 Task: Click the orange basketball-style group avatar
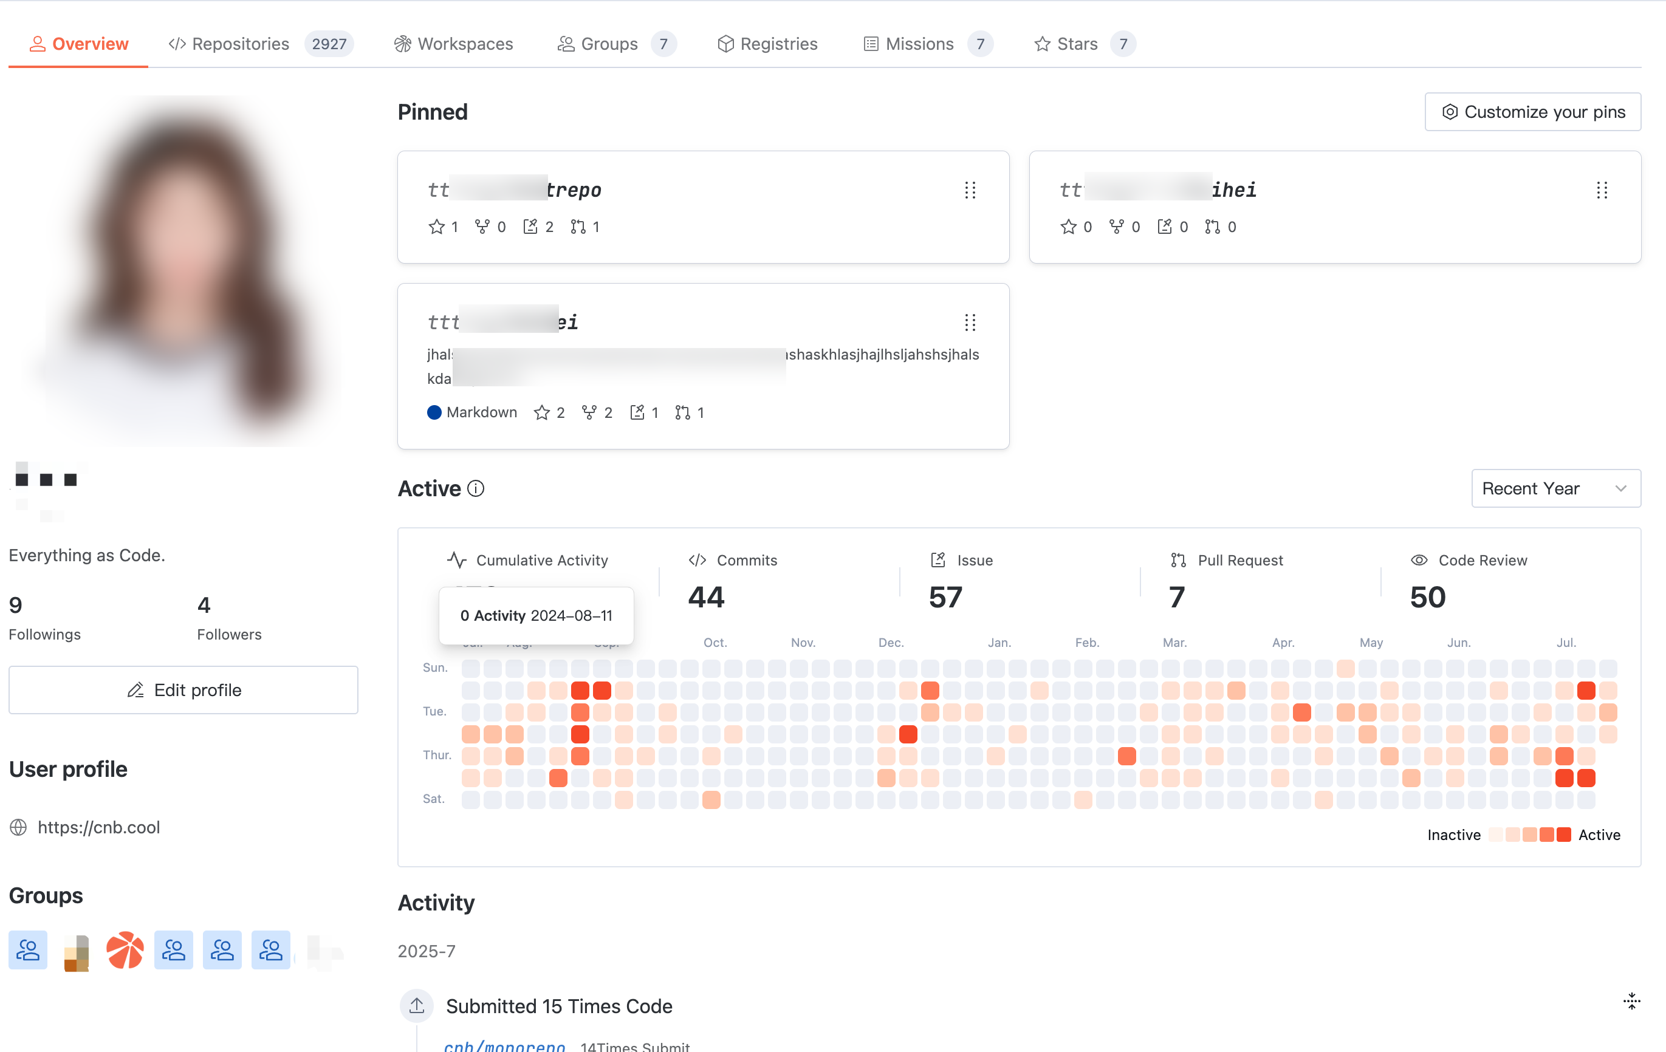tap(125, 951)
